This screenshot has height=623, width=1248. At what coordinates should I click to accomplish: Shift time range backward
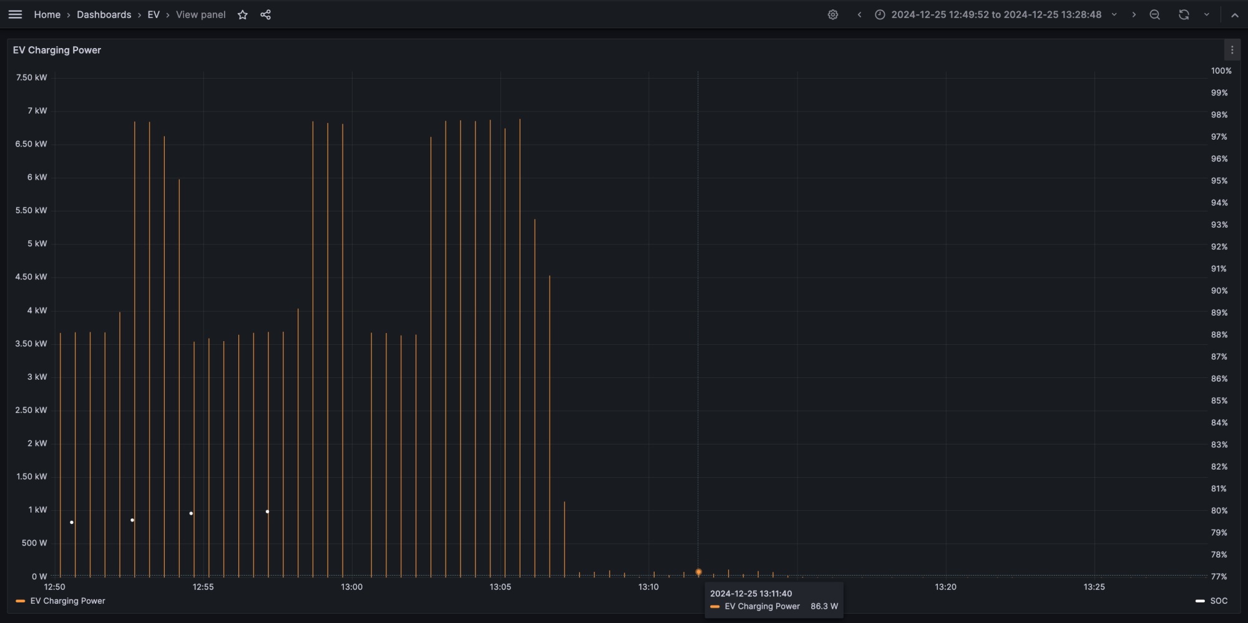859,14
